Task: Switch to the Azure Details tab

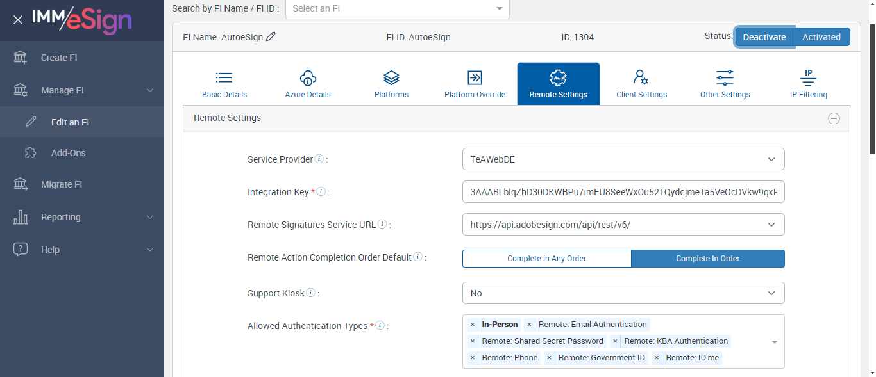Action: click(308, 84)
